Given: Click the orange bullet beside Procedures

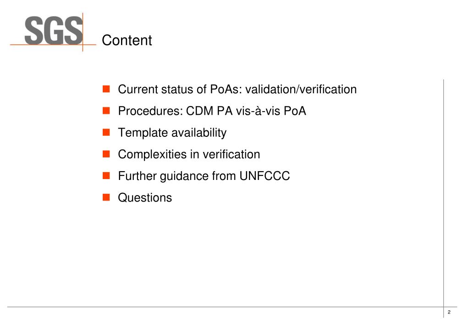Looking at the screenshot, I should pos(106,111).
